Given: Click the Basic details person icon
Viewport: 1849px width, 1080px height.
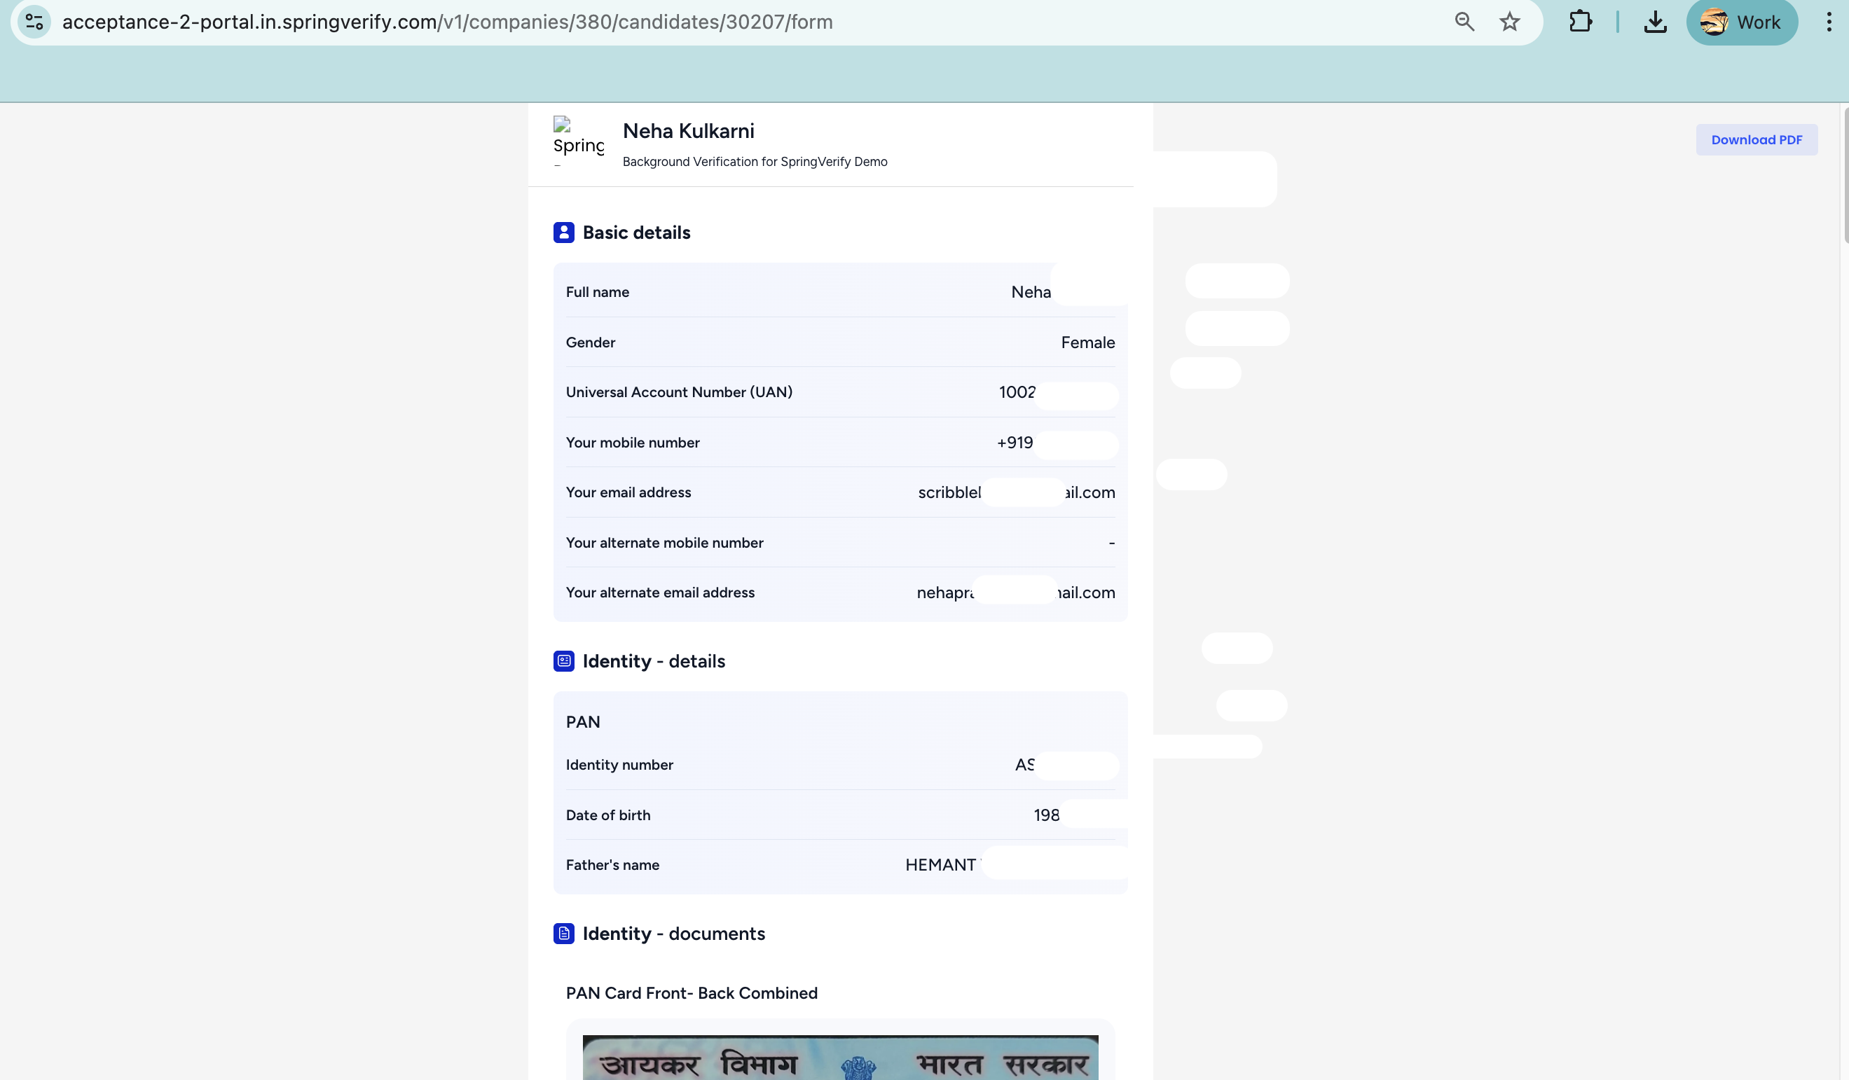Looking at the screenshot, I should pos(563,233).
